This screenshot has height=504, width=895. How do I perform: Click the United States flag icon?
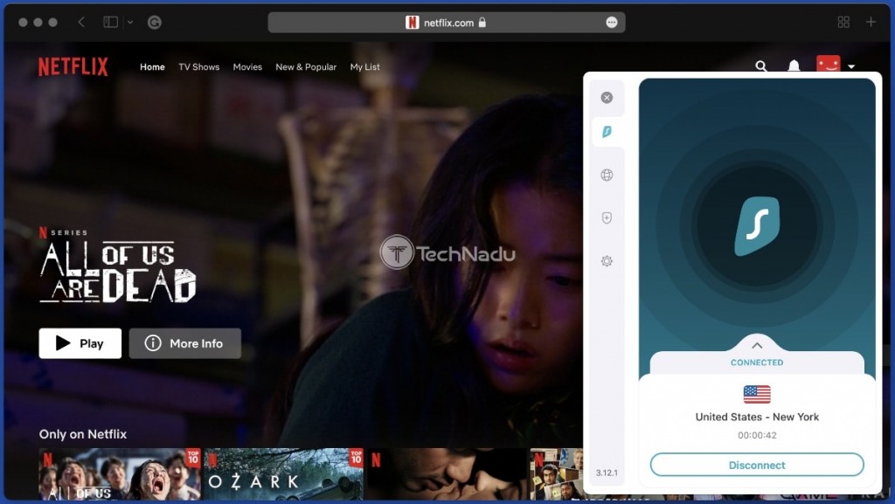[757, 394]
